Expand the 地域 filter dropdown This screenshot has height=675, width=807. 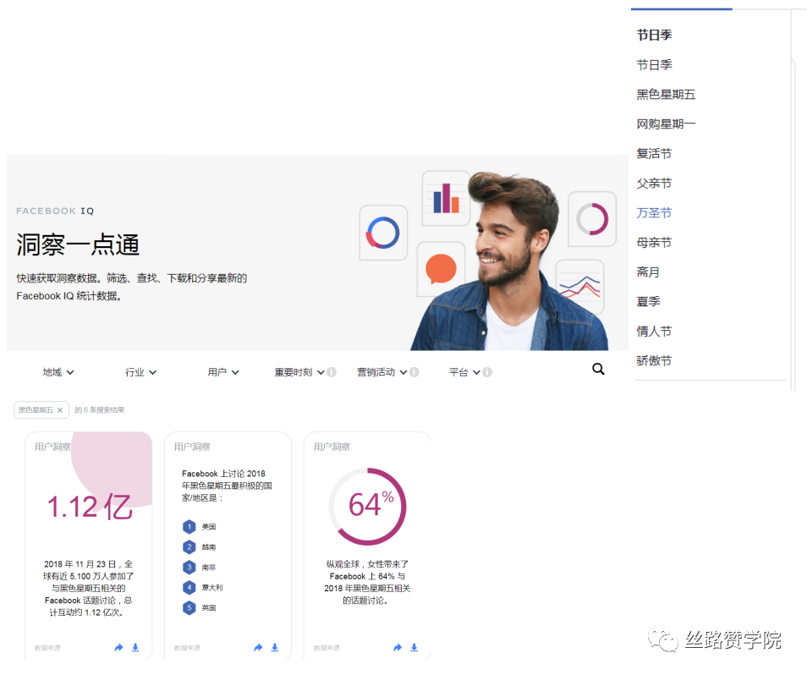(x=58, y=372)
